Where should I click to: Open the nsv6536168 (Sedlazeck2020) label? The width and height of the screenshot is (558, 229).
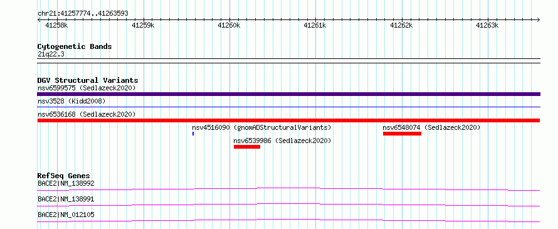coord(87,114)
